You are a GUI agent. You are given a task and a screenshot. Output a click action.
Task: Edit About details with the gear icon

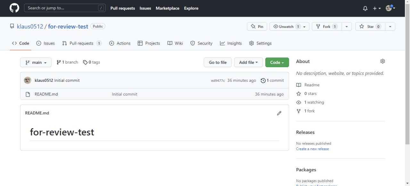click(x=382, y=61)
